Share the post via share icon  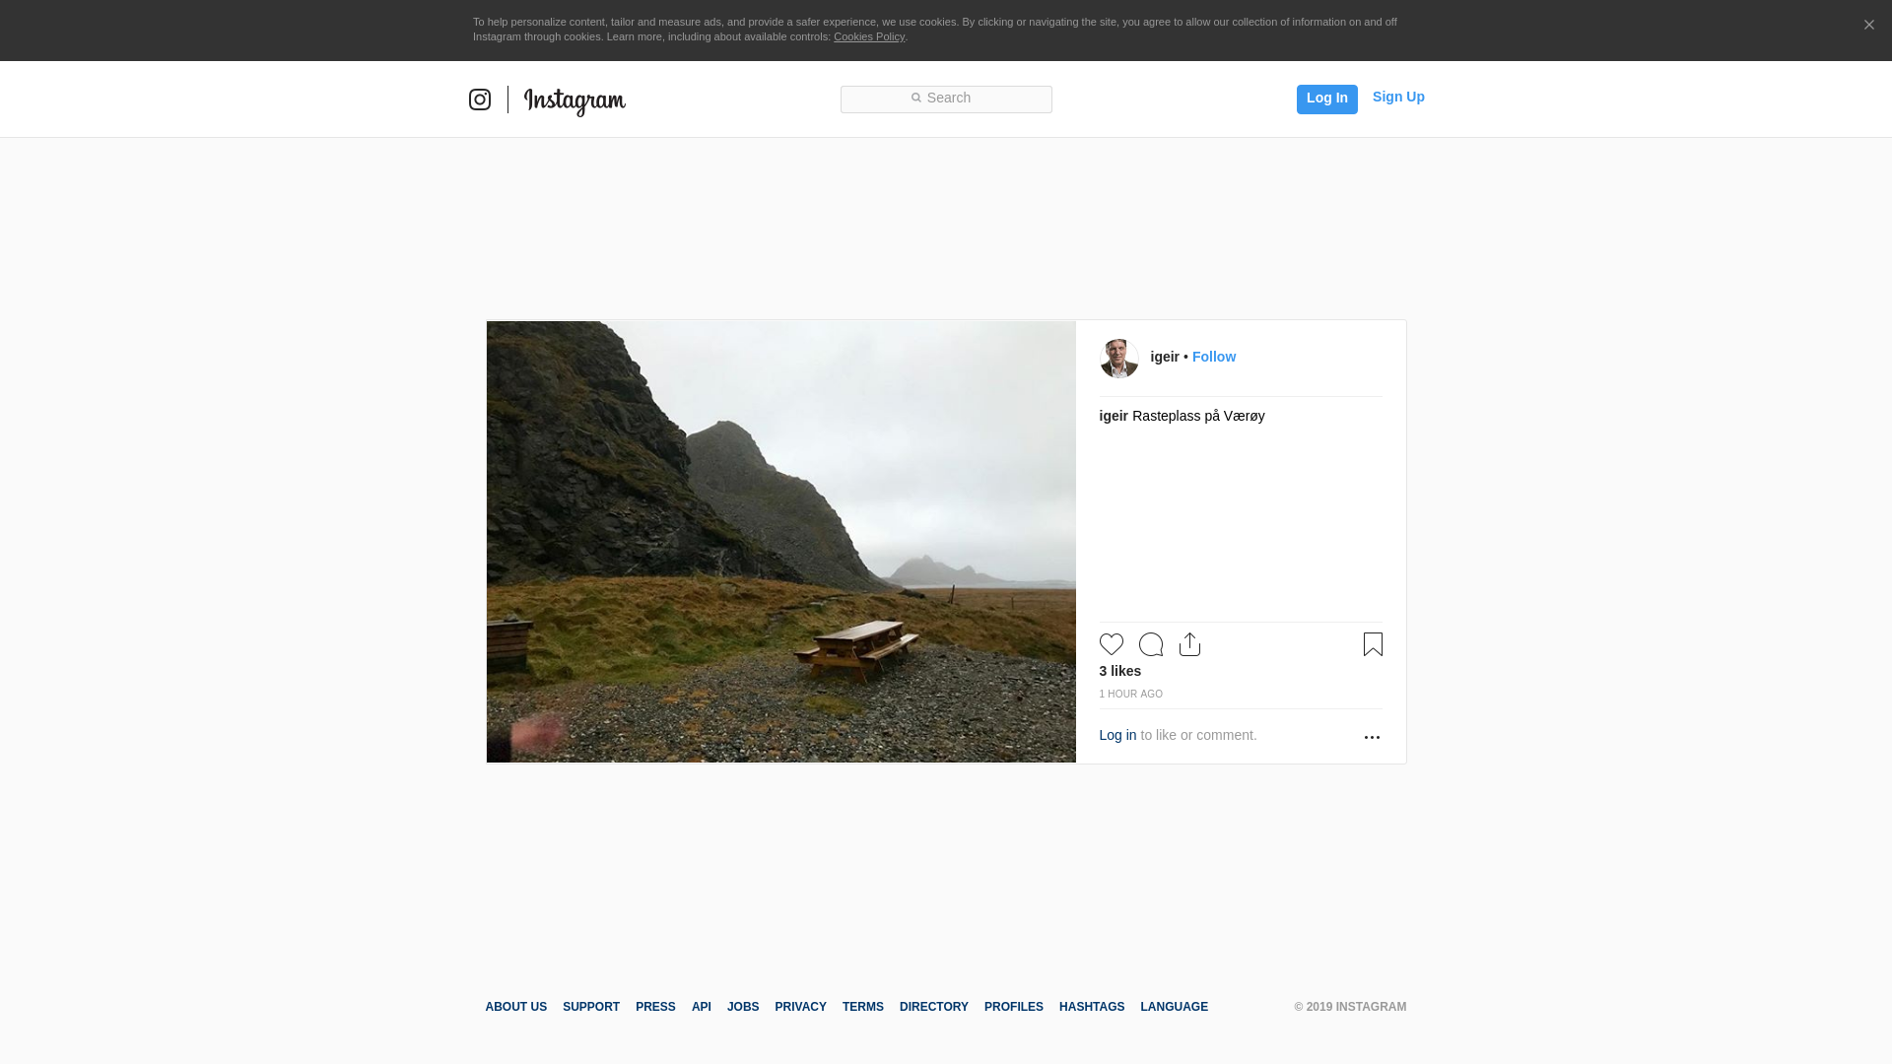[x=1189, y=644]
